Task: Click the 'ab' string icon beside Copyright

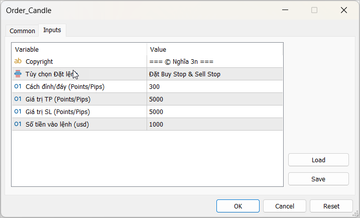Action: coord(18,61)
